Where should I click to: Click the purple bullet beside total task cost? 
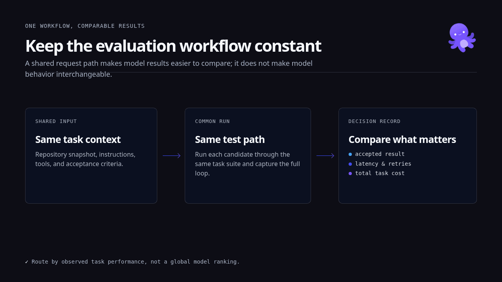[x=350, y=173]
